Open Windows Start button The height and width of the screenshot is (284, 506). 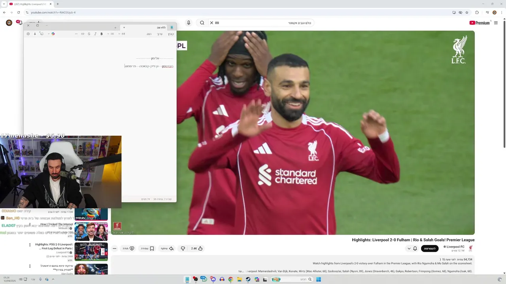318,279
